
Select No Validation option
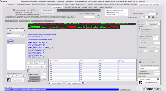[29, 81]
